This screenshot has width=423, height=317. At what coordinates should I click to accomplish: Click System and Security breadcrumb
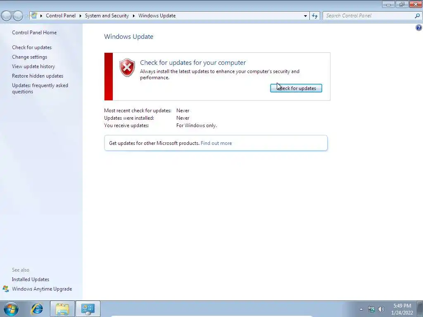107,16
